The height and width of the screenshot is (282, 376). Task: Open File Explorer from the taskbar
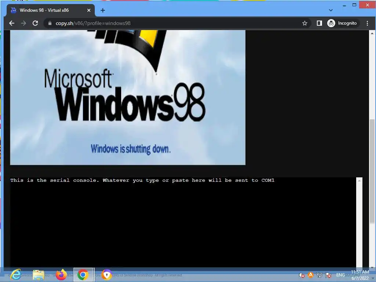tap(39, 275)
